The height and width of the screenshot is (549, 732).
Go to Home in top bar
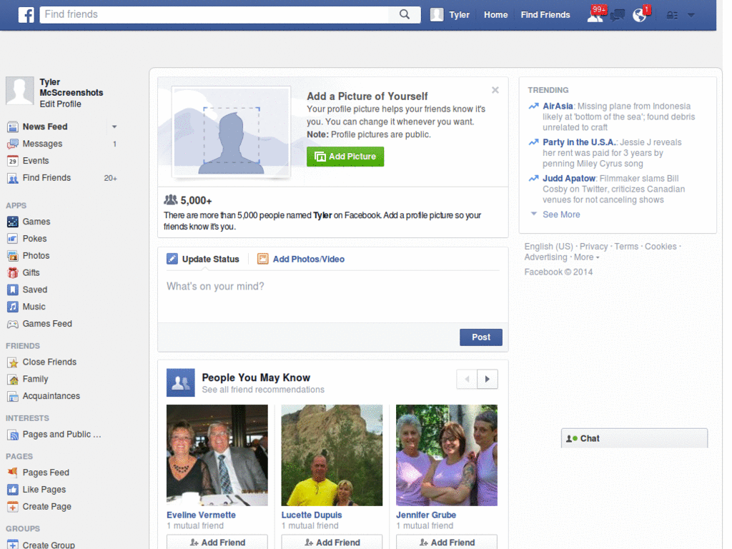click(x=496, y=15)
